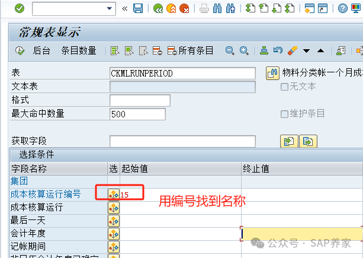Click Customize Local Layout monitor icon
363x258 pixels.
pyautogui.click(x=356, y=8)
